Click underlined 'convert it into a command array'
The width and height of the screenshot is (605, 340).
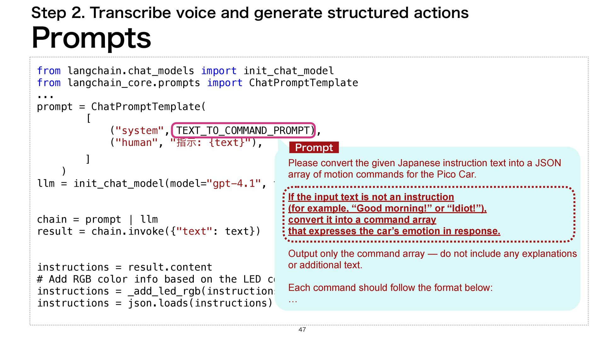pos(362,220)
